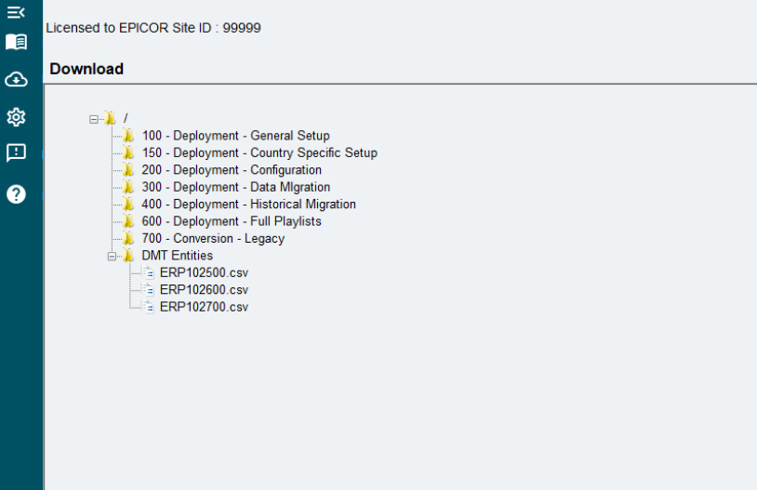
Task: Open the book documentation icon
Action: [x=17, y=42]
